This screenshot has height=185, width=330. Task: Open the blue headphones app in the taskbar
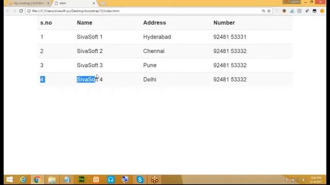pos(111,179)
